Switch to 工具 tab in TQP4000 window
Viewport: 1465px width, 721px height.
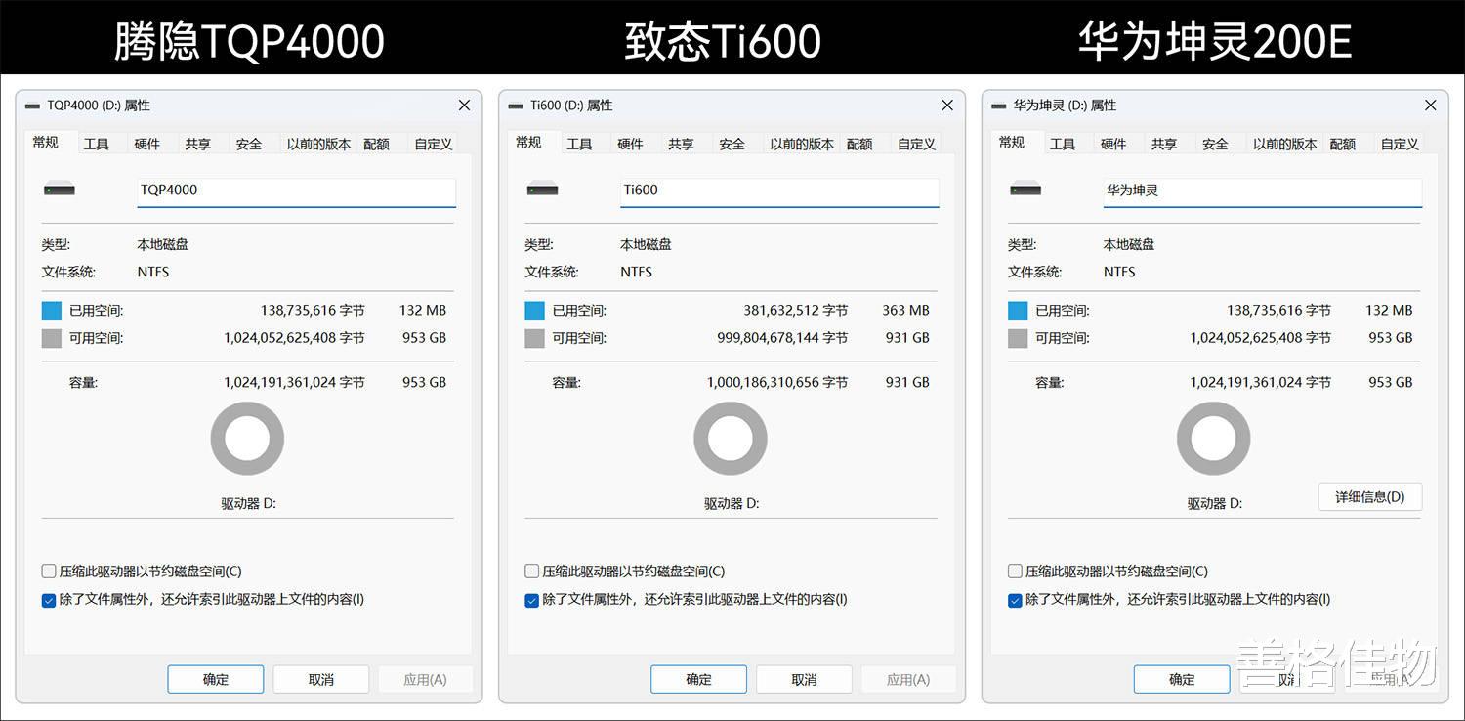(x=97, y=144)
